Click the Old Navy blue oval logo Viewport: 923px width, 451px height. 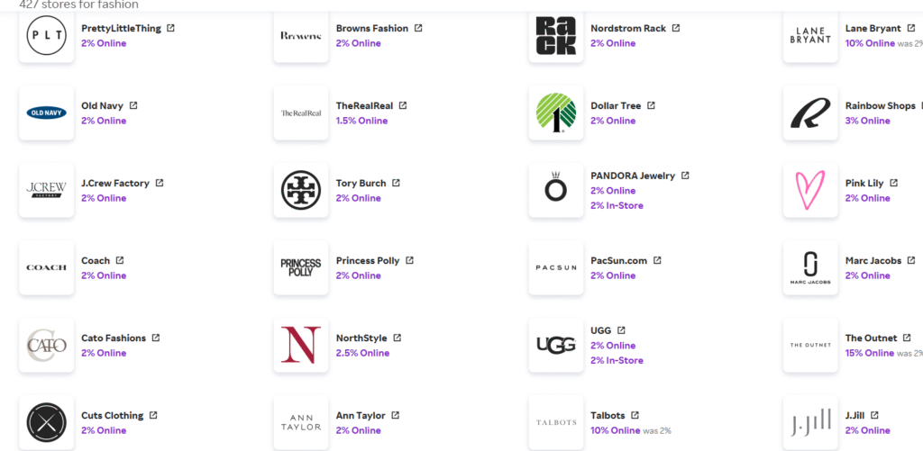(47, 113)
